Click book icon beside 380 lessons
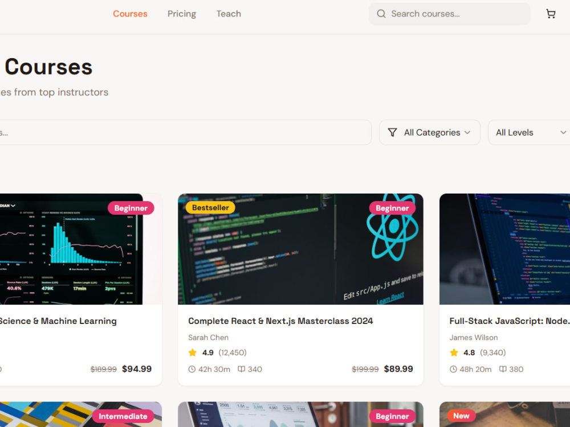This screenshot has width=570, height=427. point(503,369)
